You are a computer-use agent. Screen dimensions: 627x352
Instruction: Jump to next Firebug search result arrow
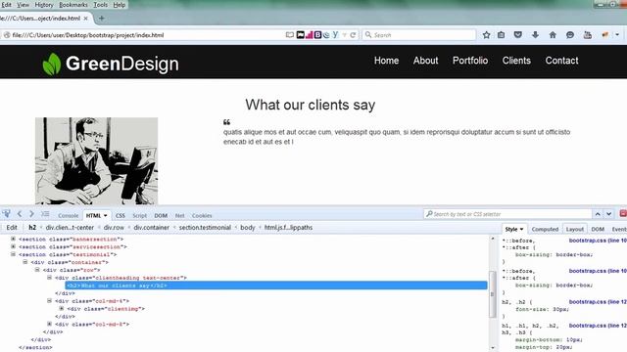click(x=608, y=214)
